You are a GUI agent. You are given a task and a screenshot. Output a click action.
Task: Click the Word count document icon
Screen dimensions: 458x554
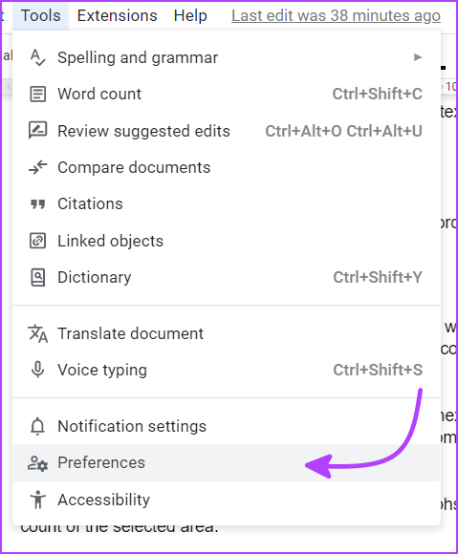click(x=37, y=94)
